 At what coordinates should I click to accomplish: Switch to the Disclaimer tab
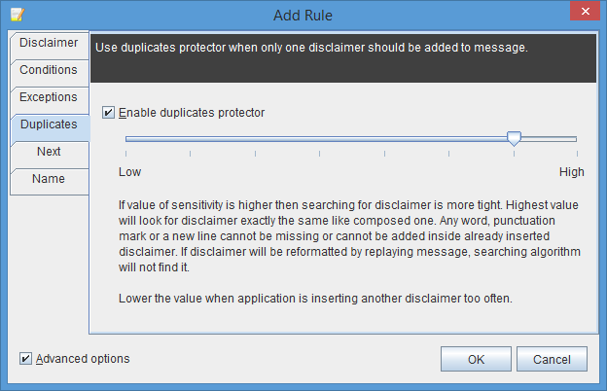point(50,45)
